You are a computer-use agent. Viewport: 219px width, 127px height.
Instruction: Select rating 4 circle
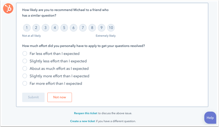55,28
